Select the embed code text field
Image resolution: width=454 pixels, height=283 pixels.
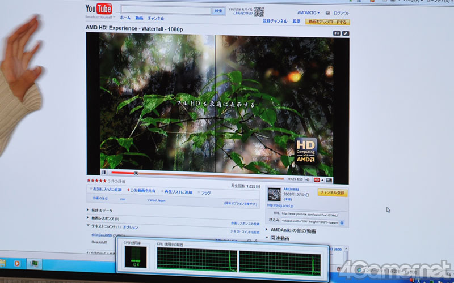(309, 222)
